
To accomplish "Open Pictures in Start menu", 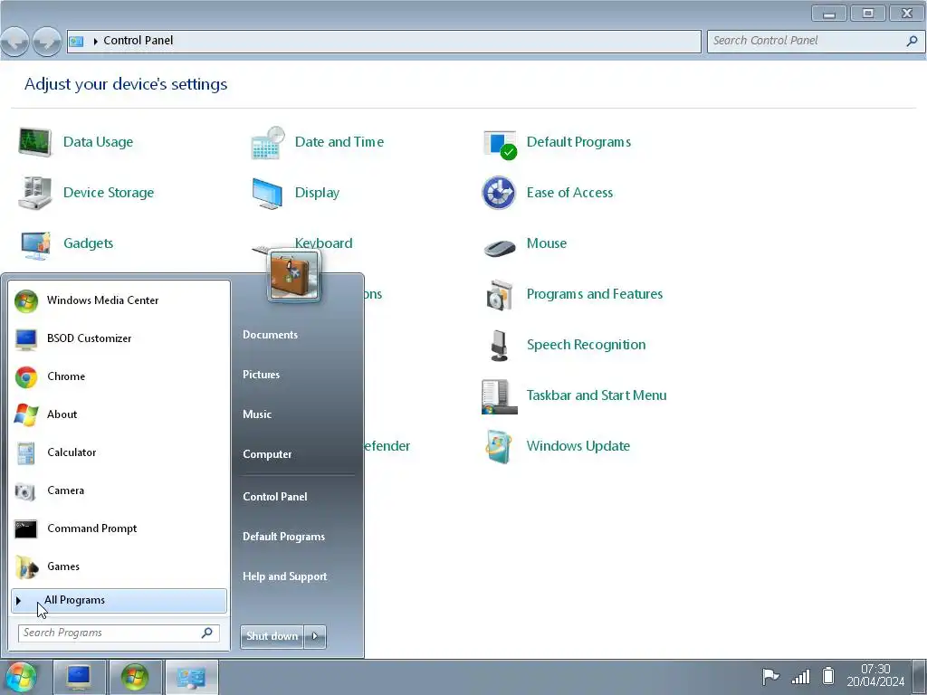I will [262, 375].
